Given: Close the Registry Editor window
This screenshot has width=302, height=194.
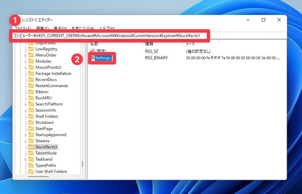Looking at the screenshot, I should pyautogui.click(x=279, y=20).
